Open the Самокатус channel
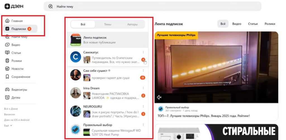 91,52
